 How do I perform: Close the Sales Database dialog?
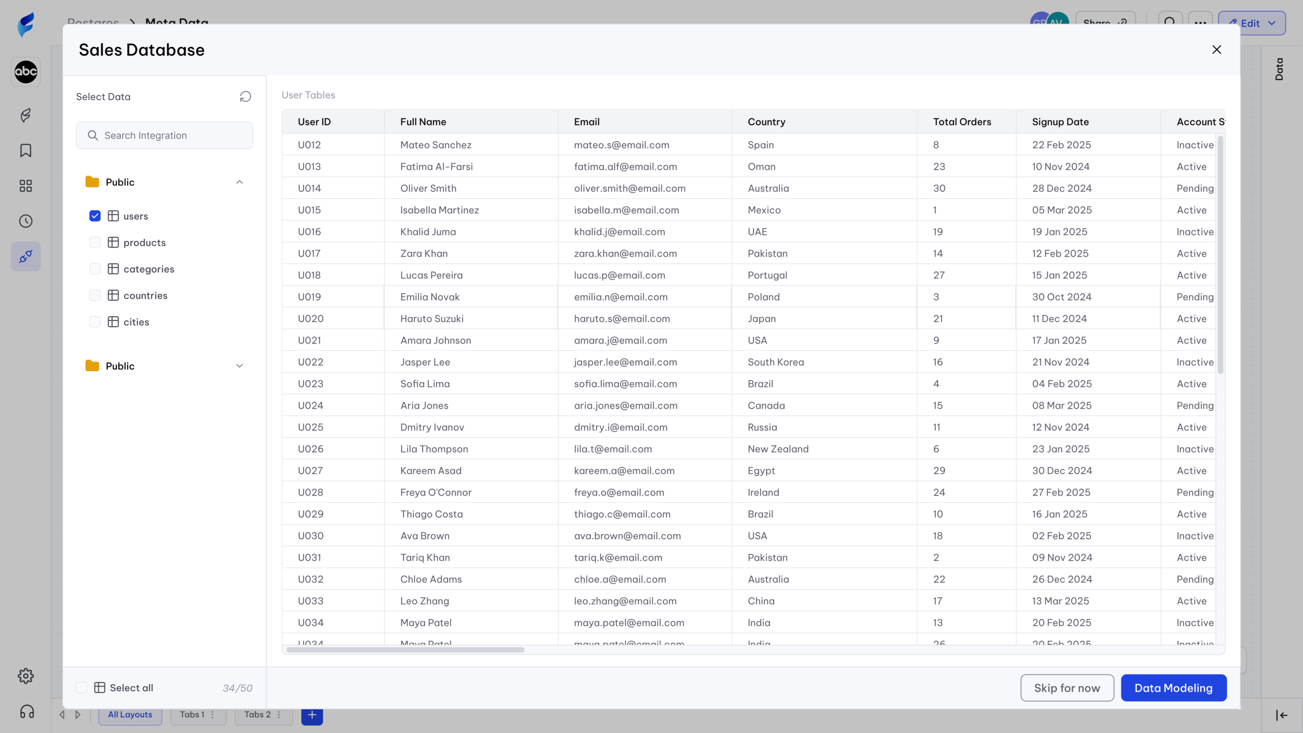1216,50
